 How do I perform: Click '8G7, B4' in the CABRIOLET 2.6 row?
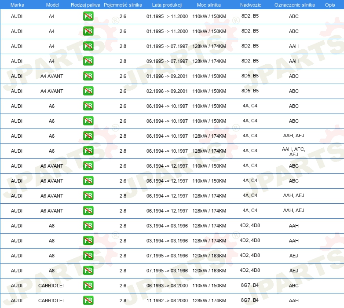coord(250,285)
